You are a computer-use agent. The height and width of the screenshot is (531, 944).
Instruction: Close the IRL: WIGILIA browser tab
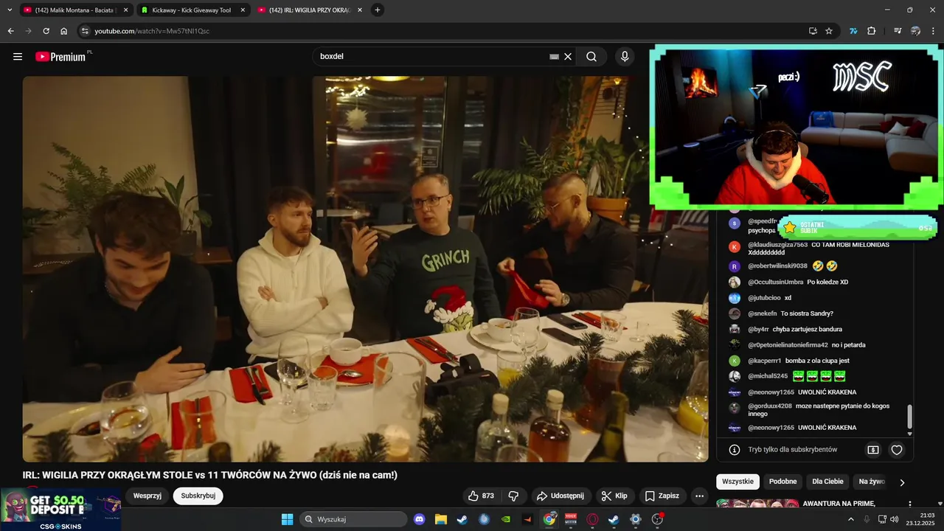coord(359,10)
